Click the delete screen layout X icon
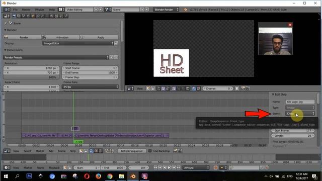This screenshot has width=322, height=181. [100, 10]
